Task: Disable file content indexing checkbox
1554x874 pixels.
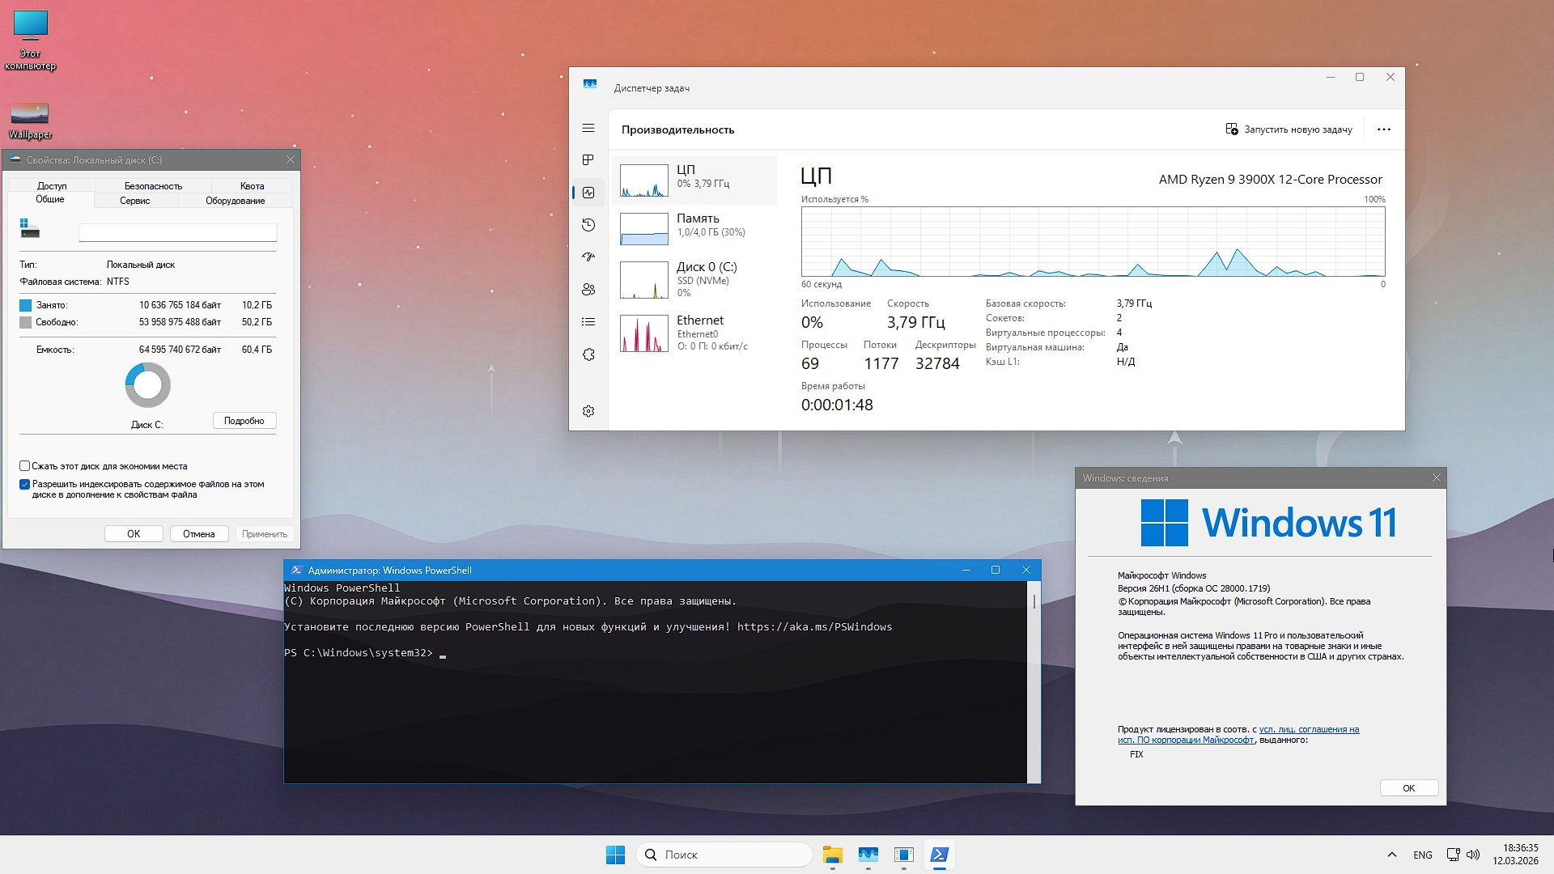Action: point(24,484)
